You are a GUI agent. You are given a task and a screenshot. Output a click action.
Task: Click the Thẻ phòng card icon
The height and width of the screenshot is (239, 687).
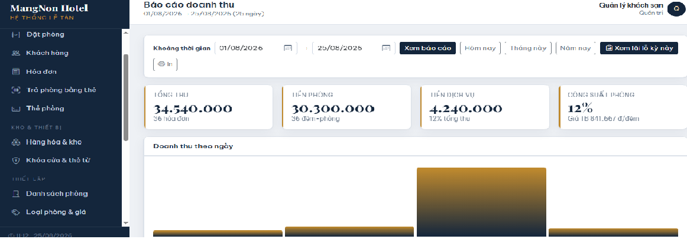click(16, 109)
